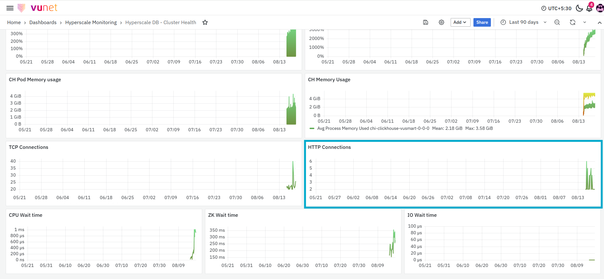Collapse the top toolbar with chevron
This screenshot has height=279, width=604.
600,23
